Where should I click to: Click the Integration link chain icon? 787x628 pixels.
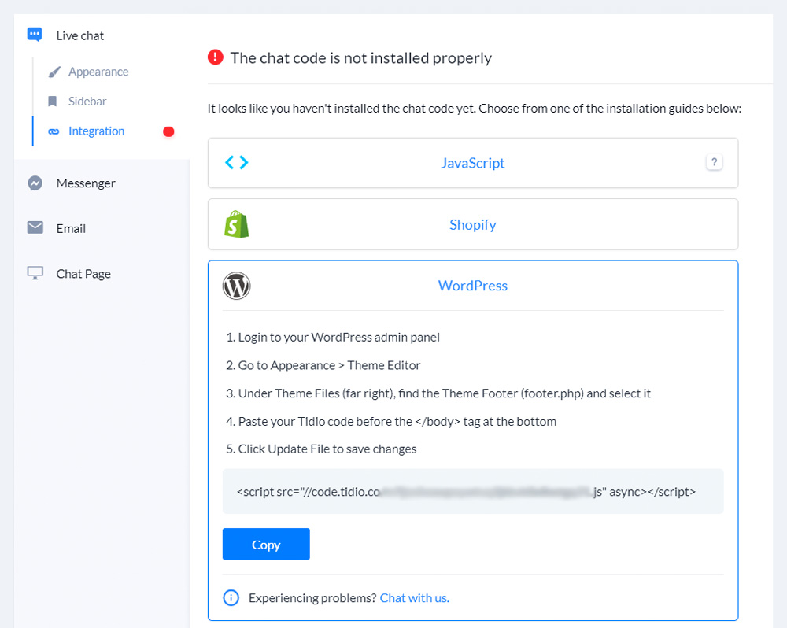(54, 131)
